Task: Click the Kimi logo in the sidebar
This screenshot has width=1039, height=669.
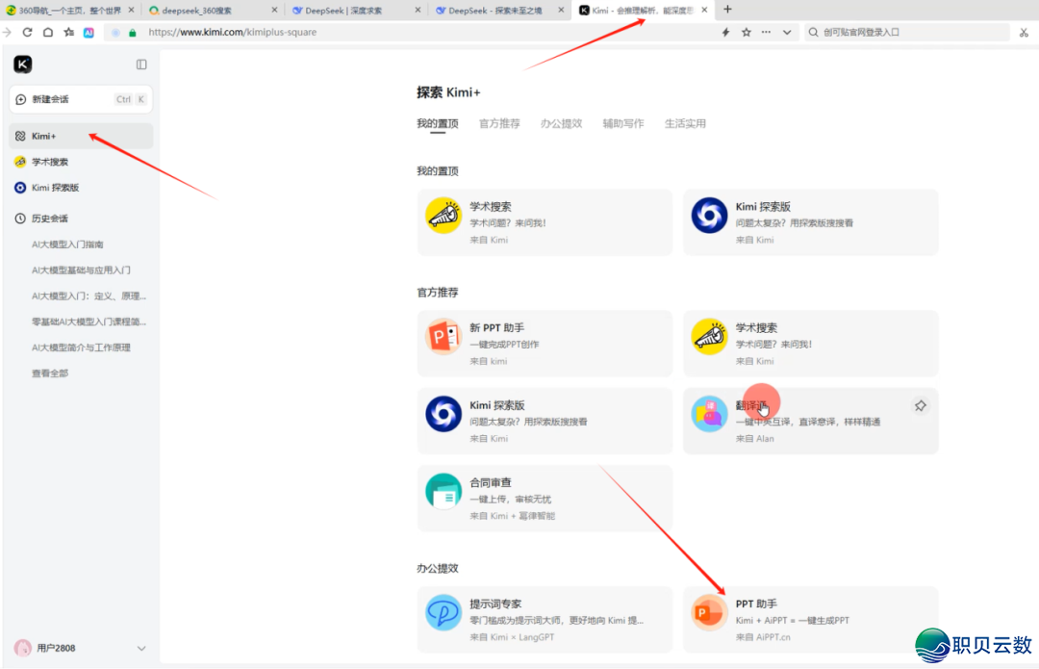Action: coord(23,64)
